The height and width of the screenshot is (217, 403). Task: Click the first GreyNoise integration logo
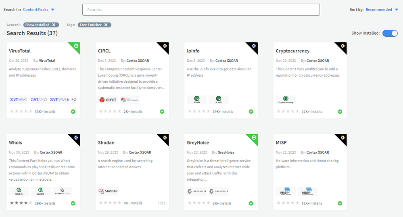[196, 191]
